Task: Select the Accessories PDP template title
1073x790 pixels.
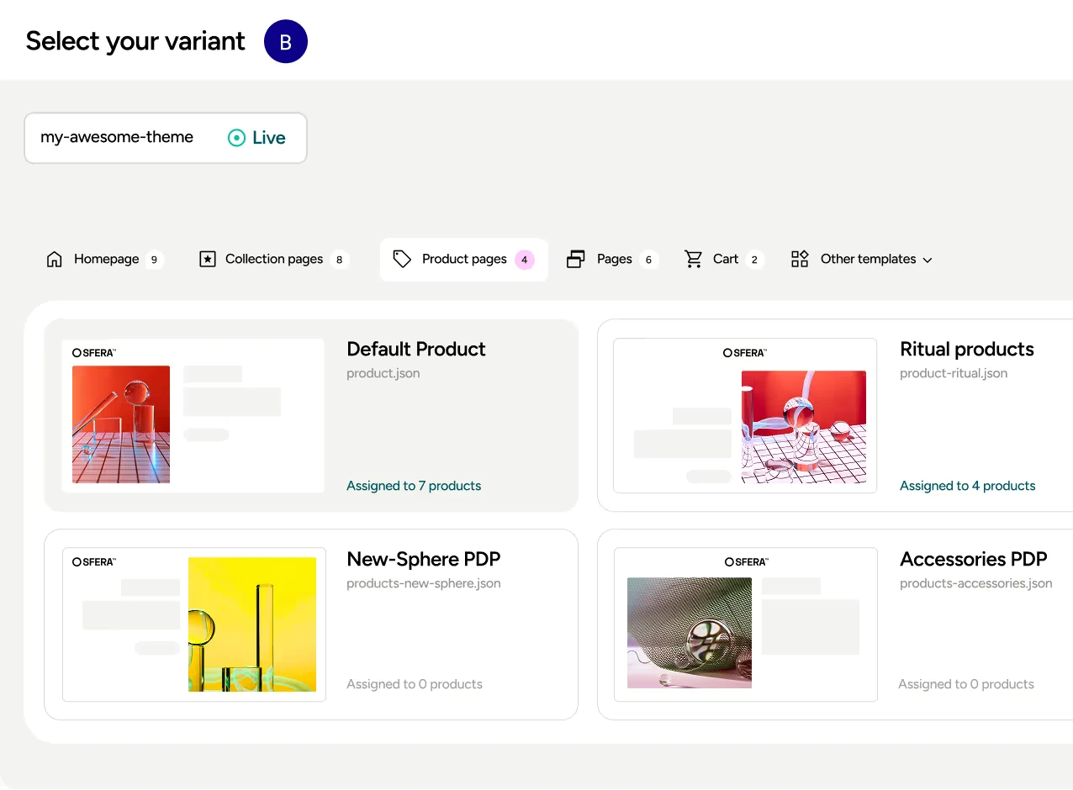Action: [x=974, y=559]
